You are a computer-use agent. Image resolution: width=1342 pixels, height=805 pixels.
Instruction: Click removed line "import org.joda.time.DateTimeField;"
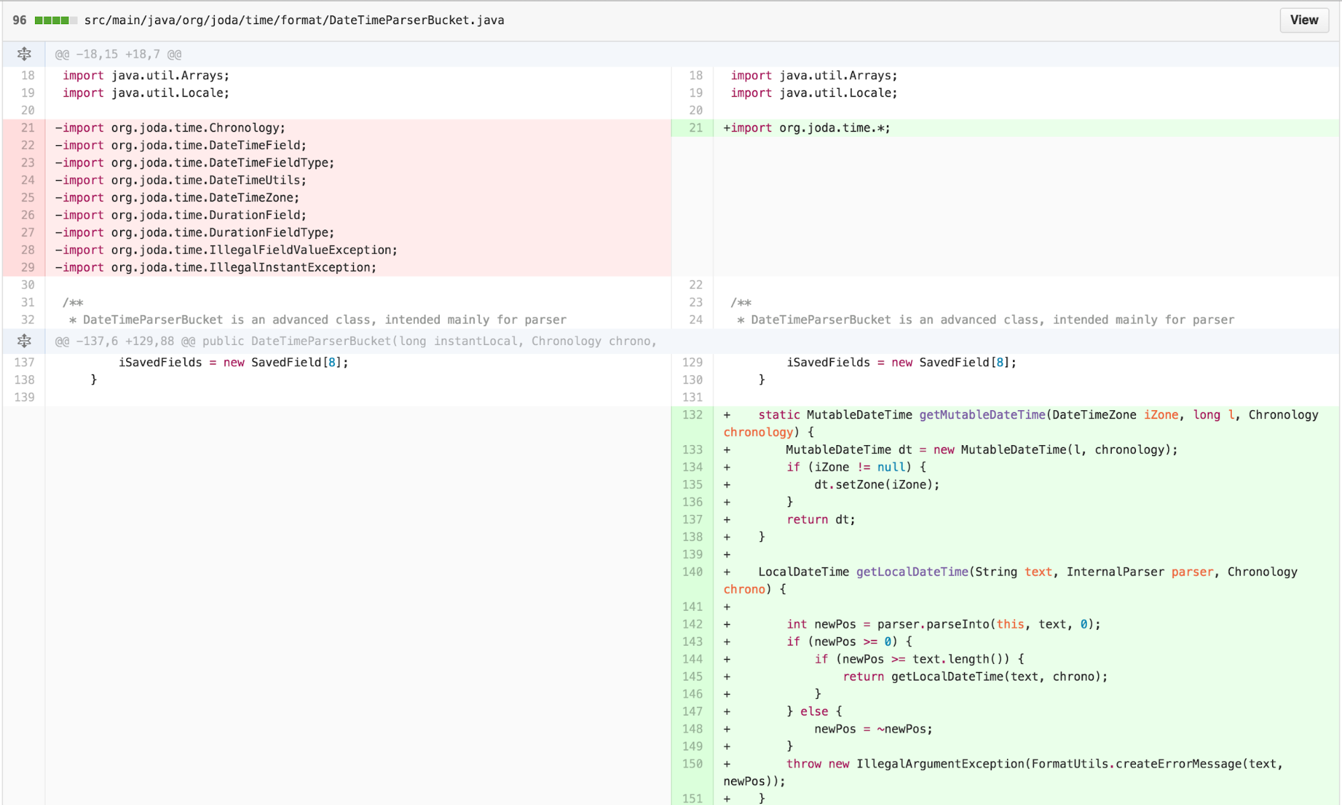click(x=181, y=145)
